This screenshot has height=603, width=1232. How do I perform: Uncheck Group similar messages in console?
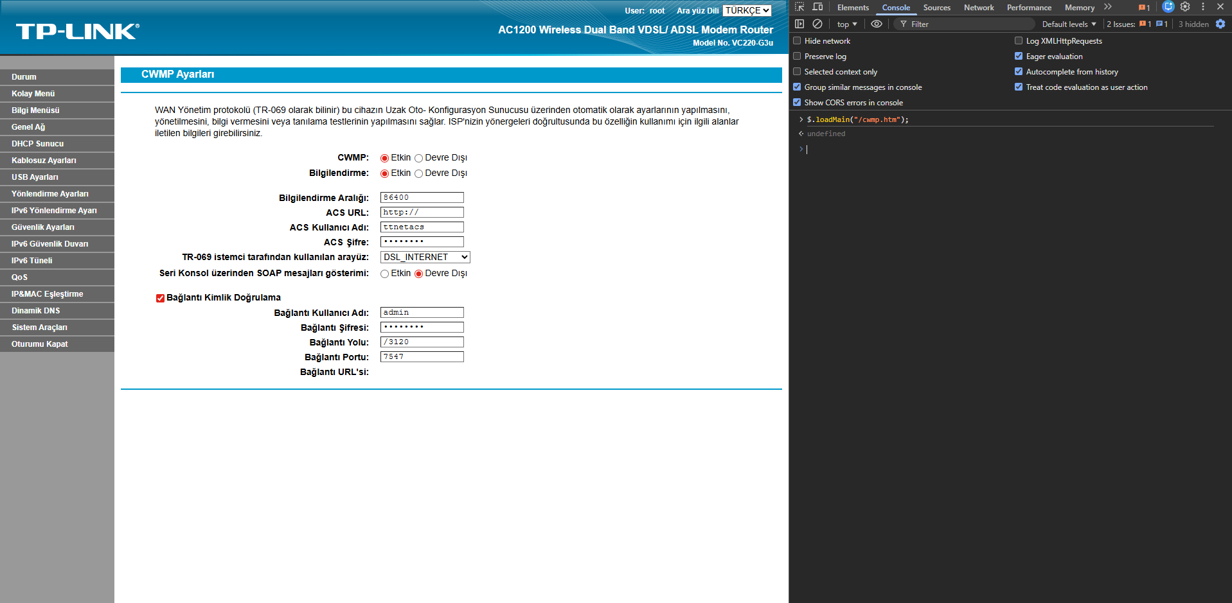click(797, 87)
